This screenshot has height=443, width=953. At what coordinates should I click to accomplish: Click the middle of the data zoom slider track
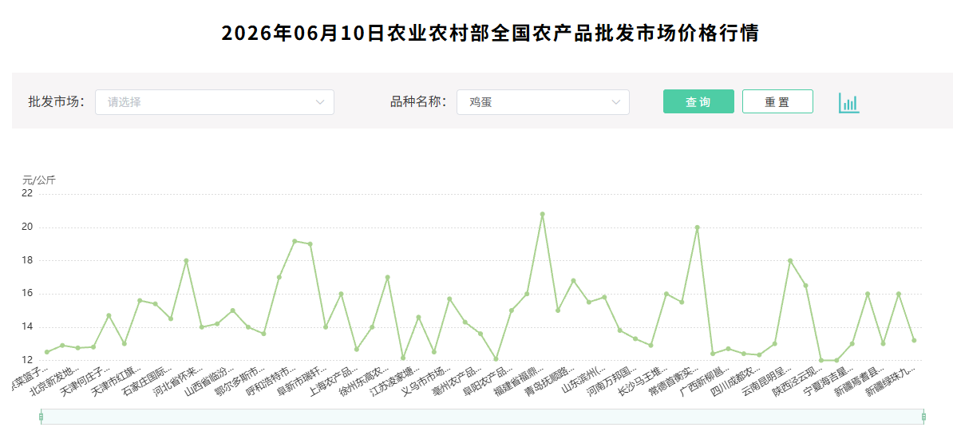[x=483, y=417]
